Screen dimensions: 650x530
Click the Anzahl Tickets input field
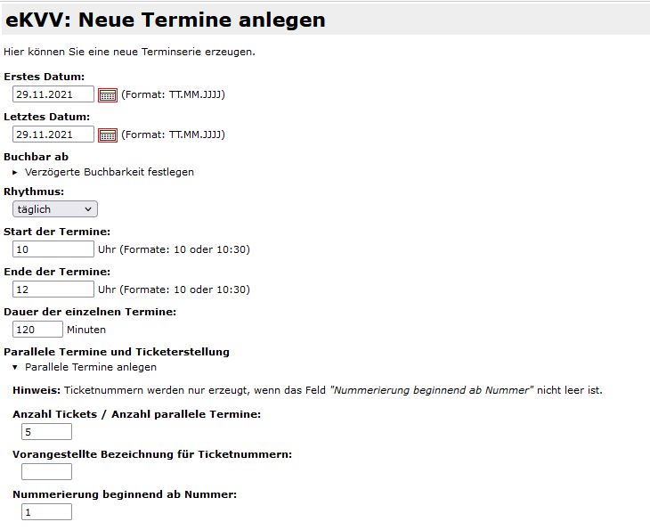pyautogui.click(x=46, y=432)
